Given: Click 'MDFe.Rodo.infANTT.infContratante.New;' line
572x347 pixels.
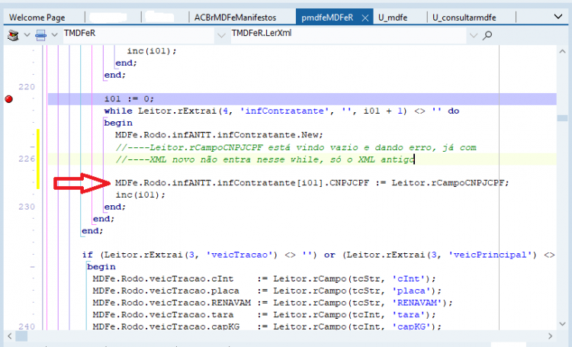Looking at the screenshot, I should [219, 135].
